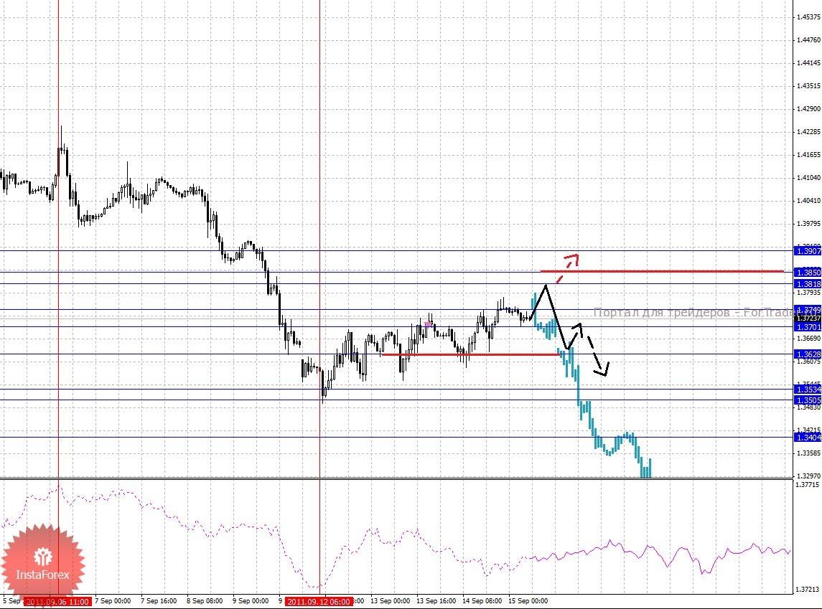This screenshot has width=822, height=609.
Task: Click the 1.3505 price level label
Action: pyautogui.click(x=808, y=400)
